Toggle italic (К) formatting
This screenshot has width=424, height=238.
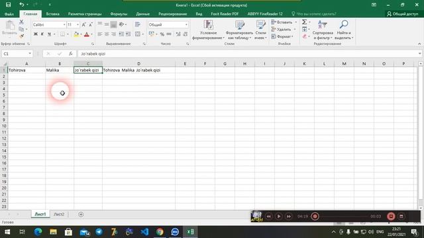(42, 34)
